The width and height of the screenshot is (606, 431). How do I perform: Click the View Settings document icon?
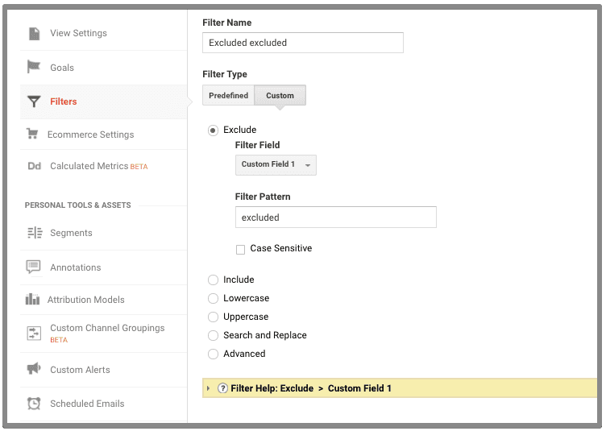click(x=34, y=33)
